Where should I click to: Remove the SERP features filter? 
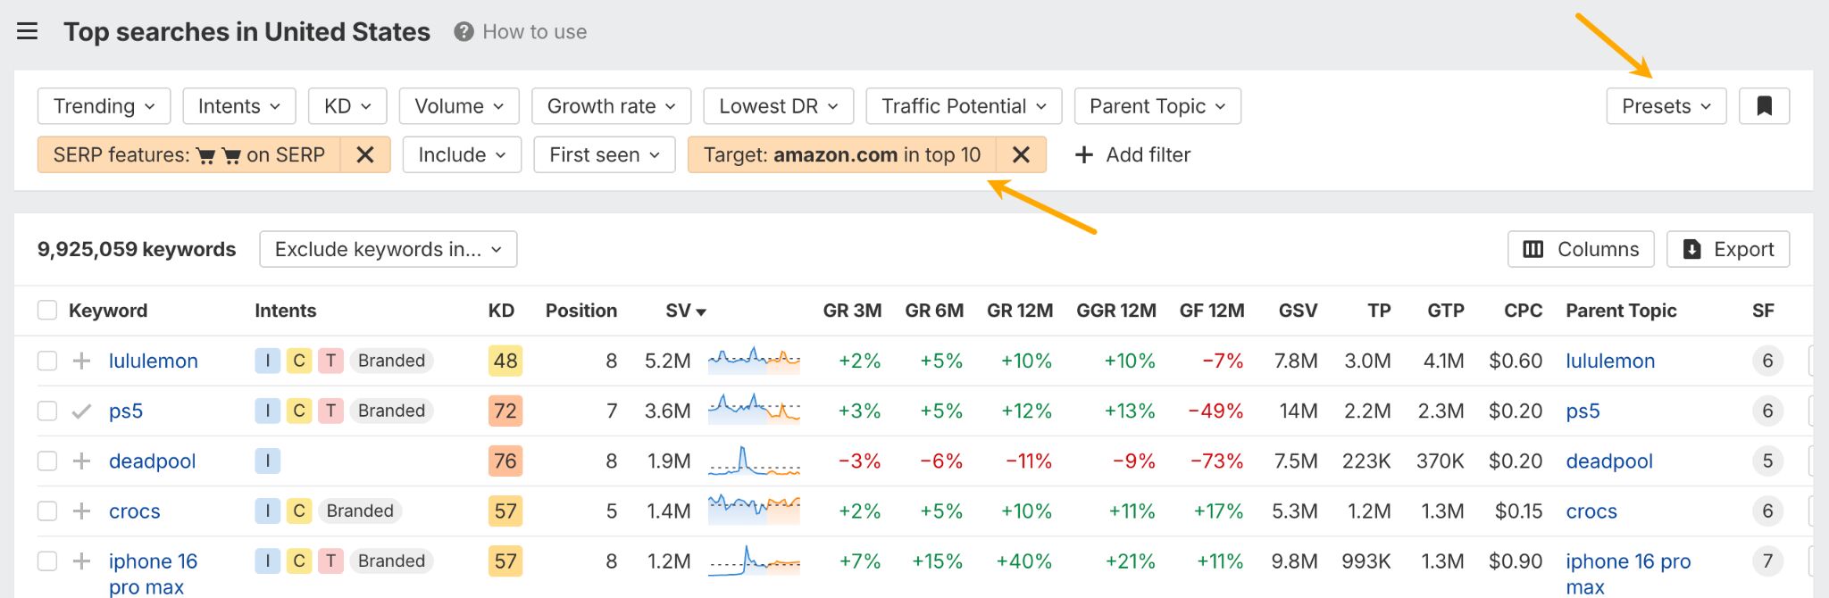pyautogui.click(x=365, y=154)
